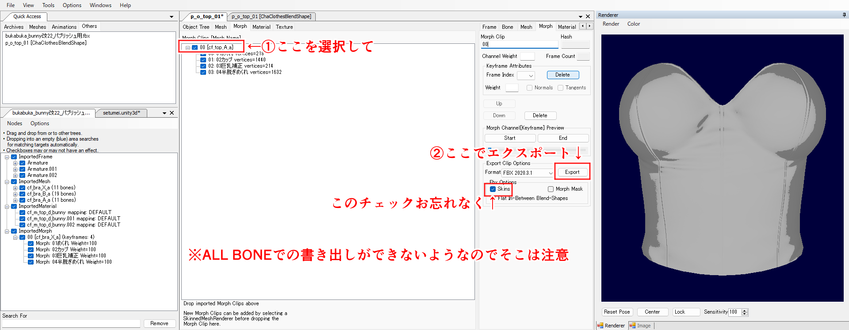
Task: Expand the Armature.001 node
Action: [x=15, y=169]
